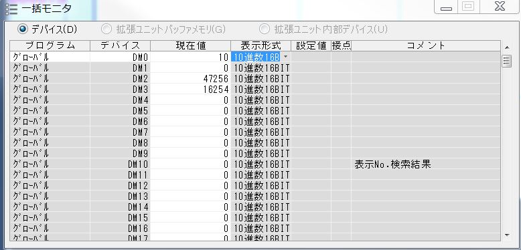The image size is (521, 250).
Task: Click the DM9 device cell
Action: (121, 154)
